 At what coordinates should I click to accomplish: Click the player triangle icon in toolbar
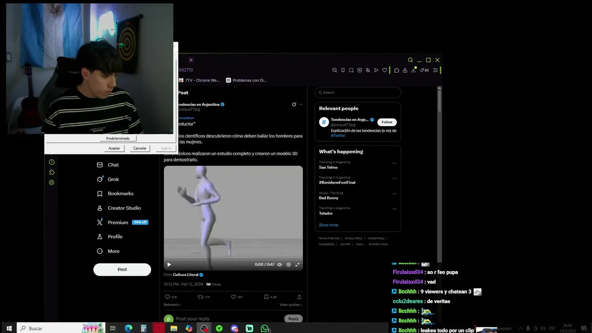[376, 70]
